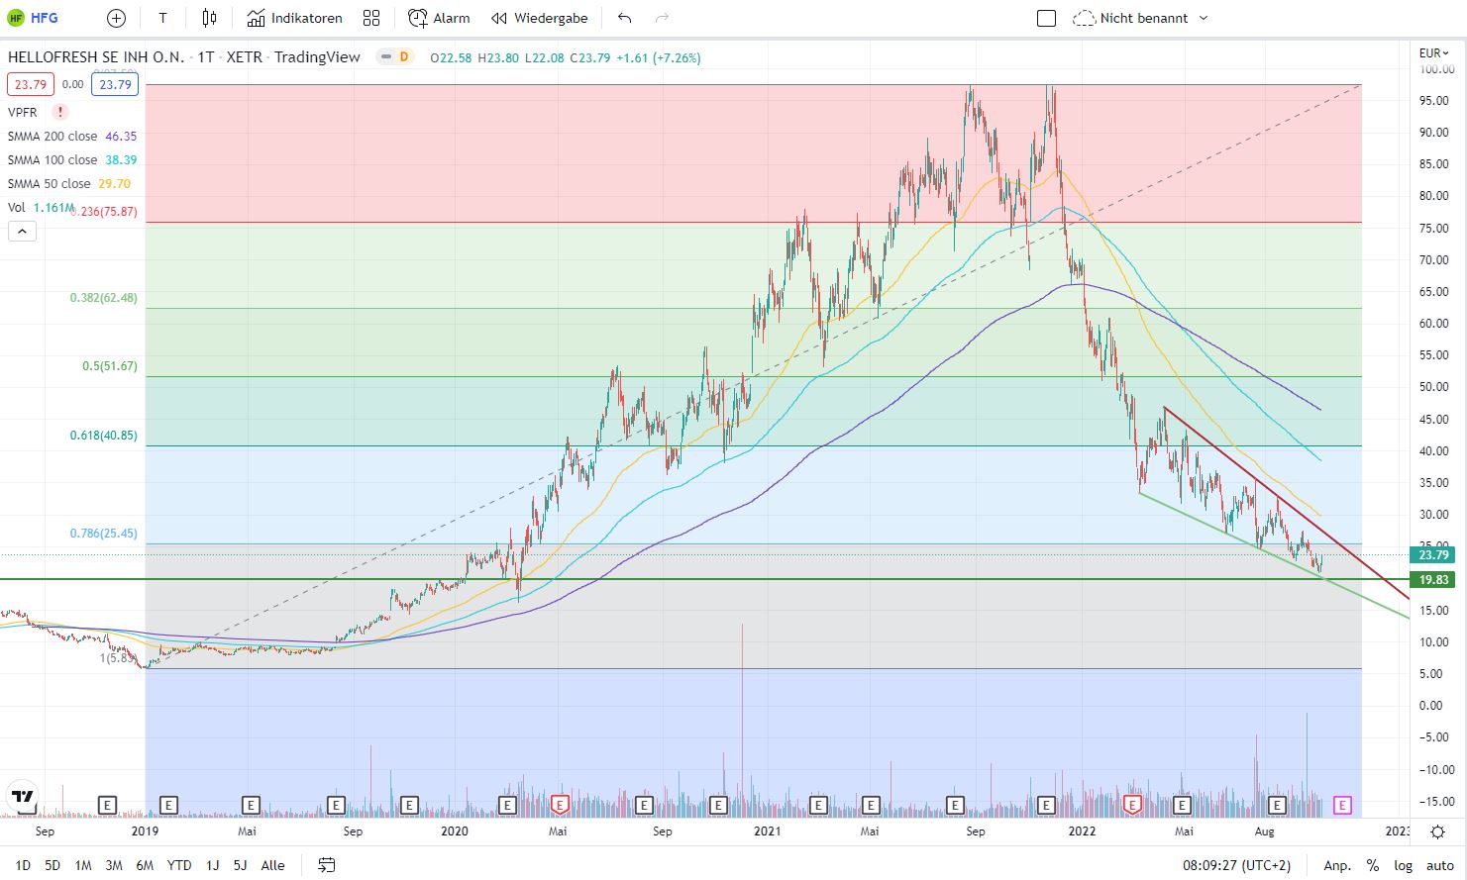Screen dimensions: 1467x880
Task: Open the Indikatoren dialog
Action: (294, 18)
